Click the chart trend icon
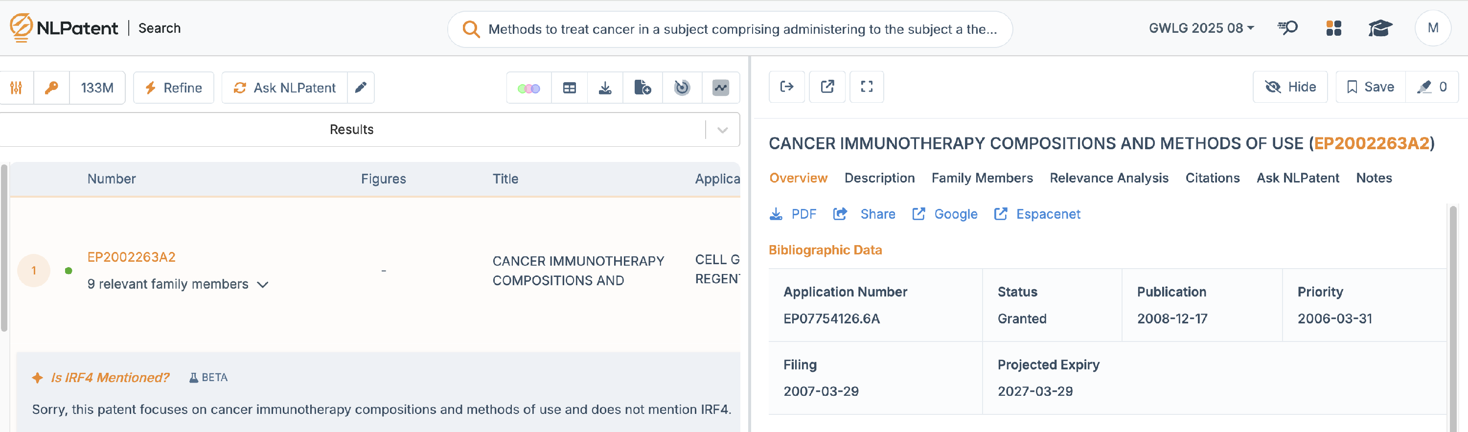1468x432 pixels. (x=720, y=88)
